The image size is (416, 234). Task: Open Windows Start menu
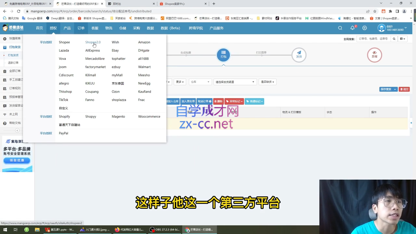tap(5, 229)
